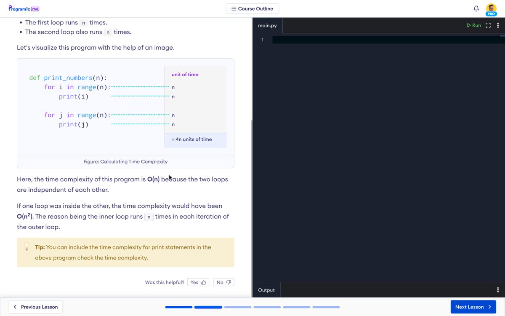The height and width of the screenshot is (316, 505).
Task: Click the text 'Was this helpful?'
Action: click(165, 282)
